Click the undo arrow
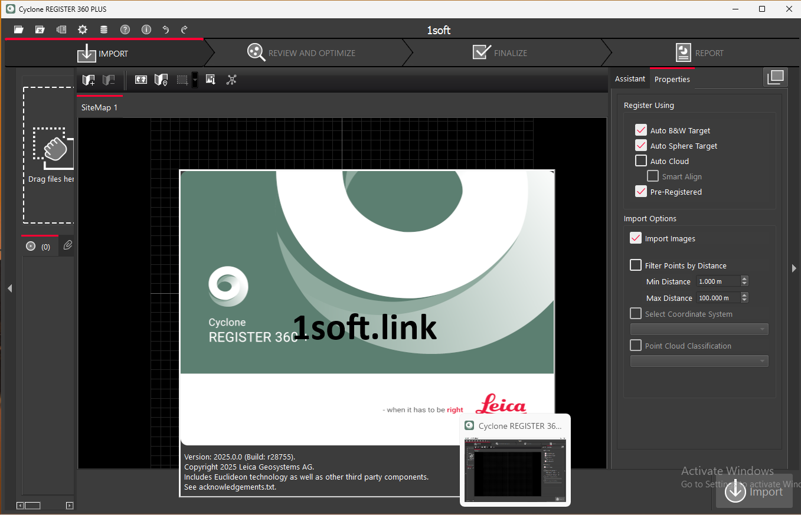Image resolution: width=801 pixels, height=515 pixels. coord(166,29)
